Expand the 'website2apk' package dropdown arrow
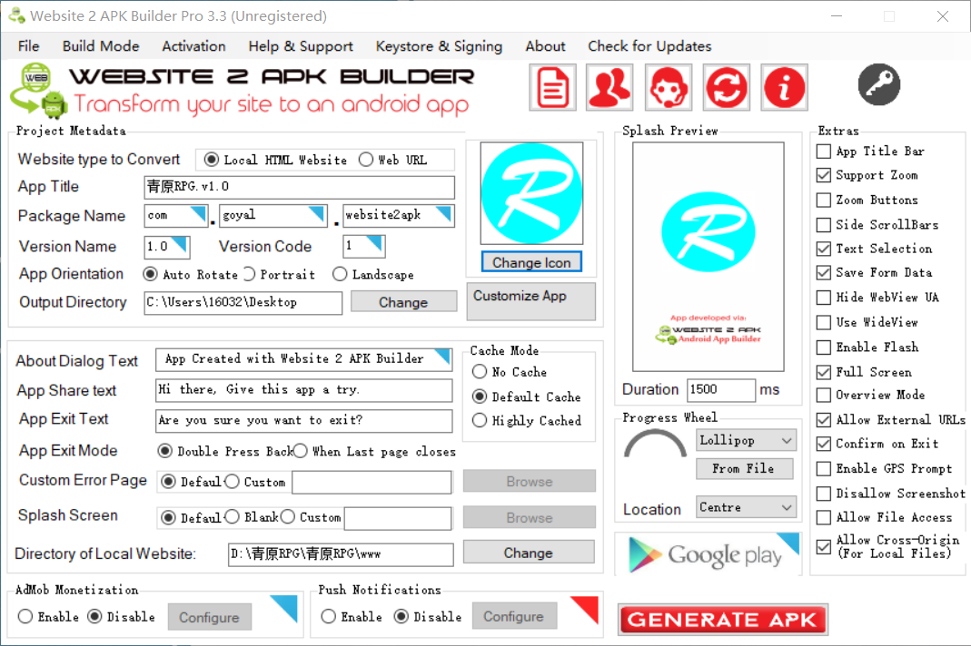971x646 pixels. pos(444,213)
